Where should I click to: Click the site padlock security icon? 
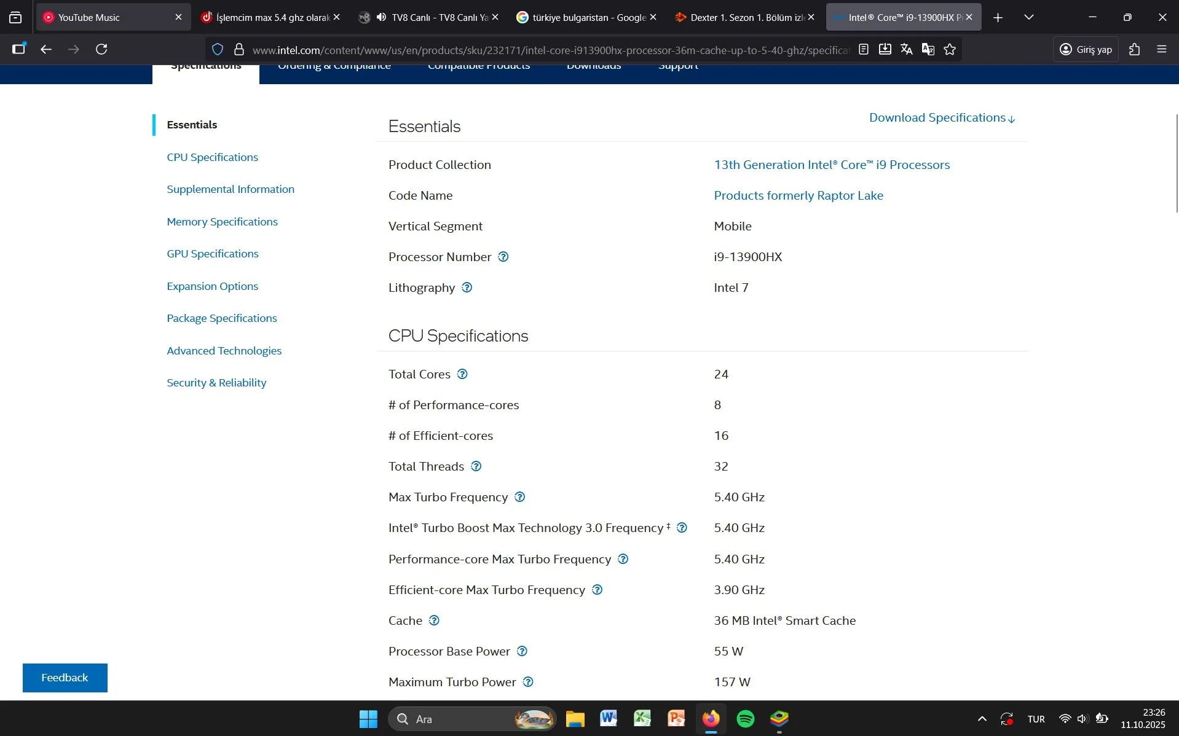pos(239,49)
